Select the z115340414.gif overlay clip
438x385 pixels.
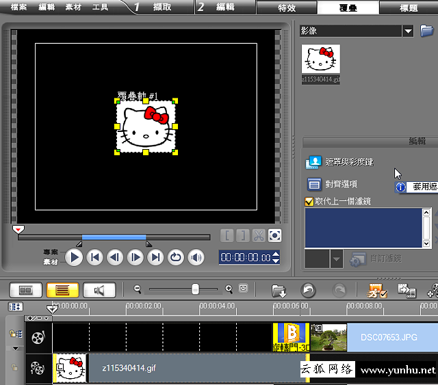tap(181, 369)
